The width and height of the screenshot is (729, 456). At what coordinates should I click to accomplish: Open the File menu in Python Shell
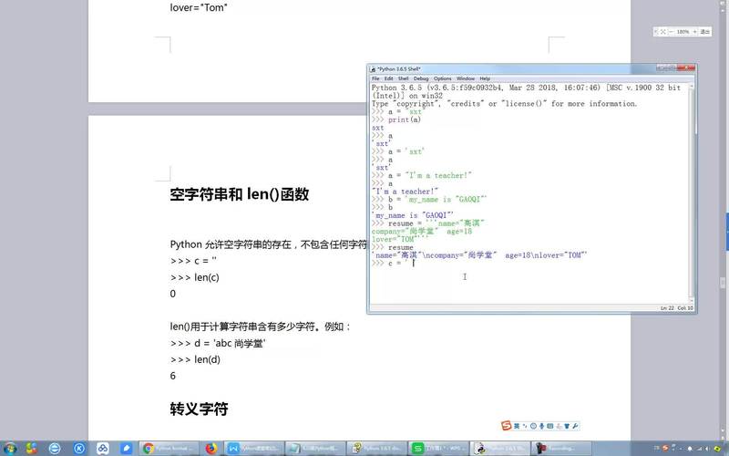(x=375, y=78)
